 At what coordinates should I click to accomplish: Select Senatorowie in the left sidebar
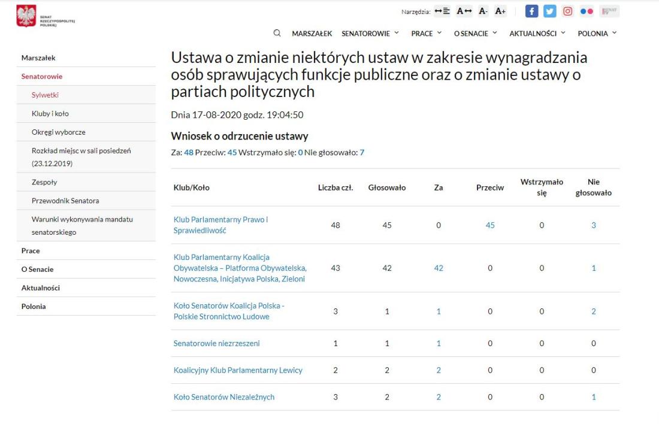pyautogui.click(x=86, y=77)
